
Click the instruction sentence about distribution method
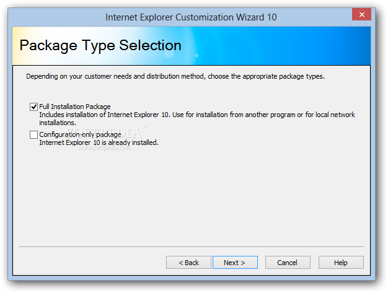(175, 76)
